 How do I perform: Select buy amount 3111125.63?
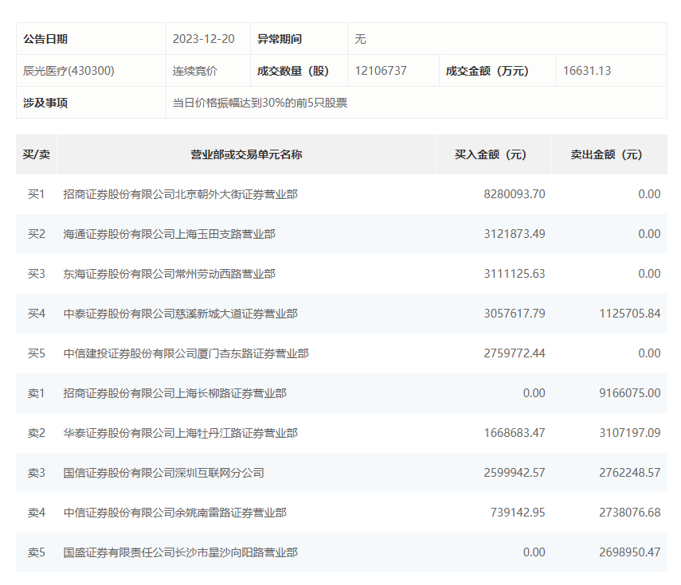pyautogui.click(x=515, y=274)
